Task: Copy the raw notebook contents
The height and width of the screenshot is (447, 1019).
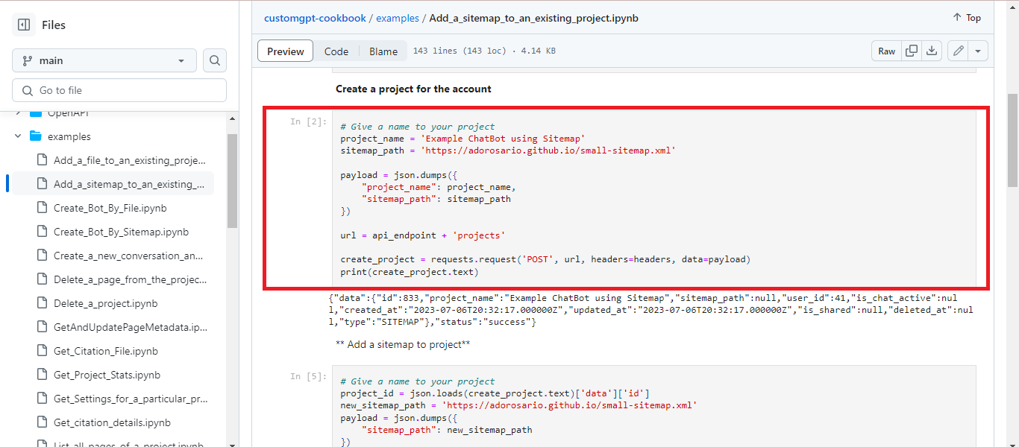Action: [x=911, y=51]
